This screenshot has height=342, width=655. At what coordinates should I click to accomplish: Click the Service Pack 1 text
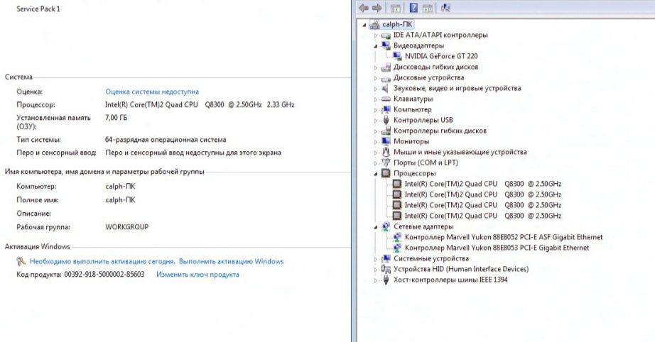38,9
